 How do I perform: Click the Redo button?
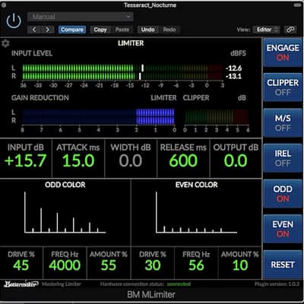(169, 30)
